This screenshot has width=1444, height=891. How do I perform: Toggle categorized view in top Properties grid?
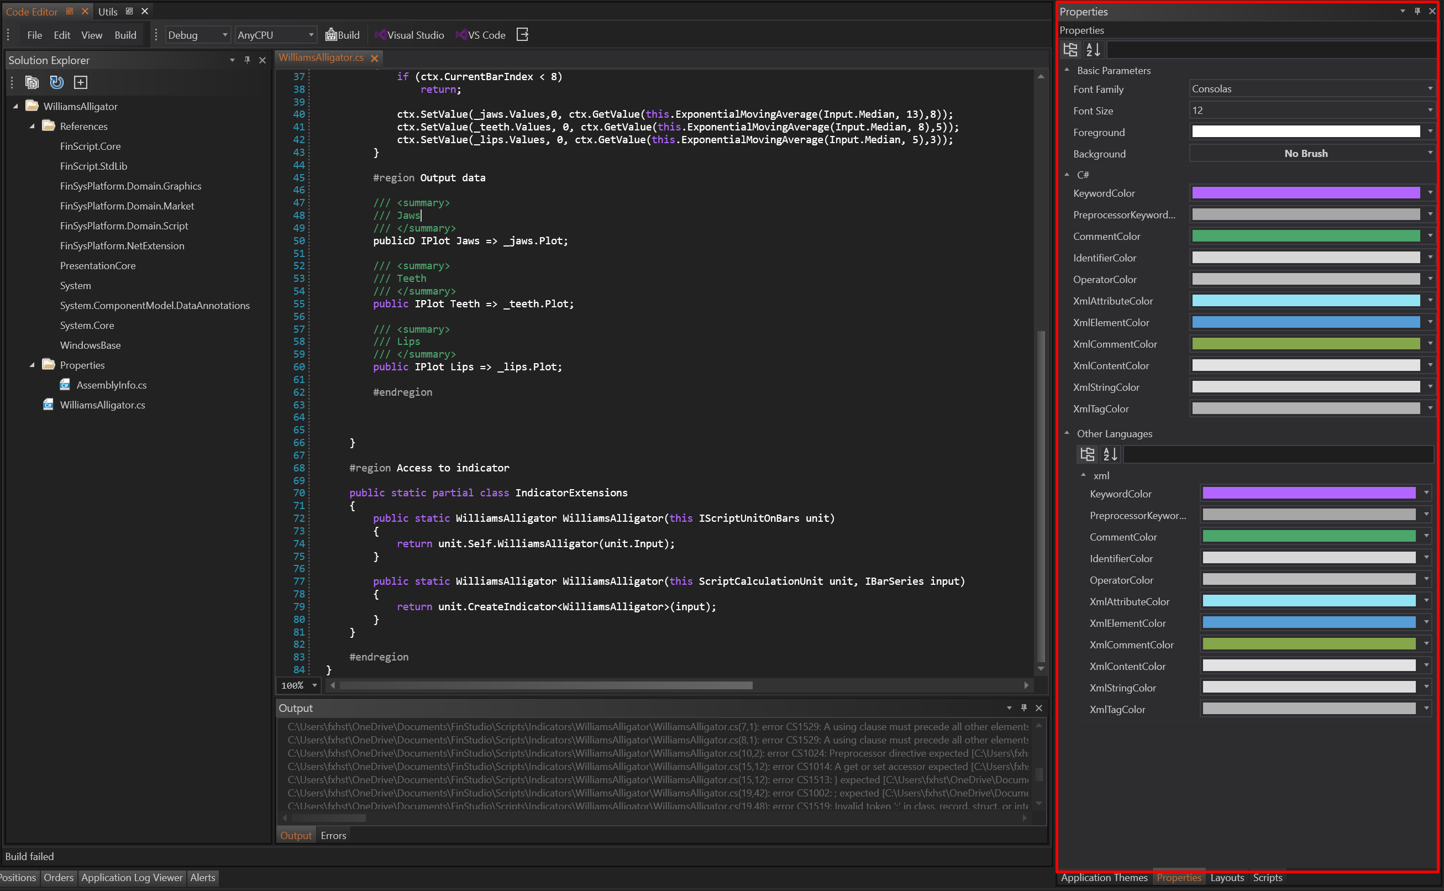(1070, 50)
